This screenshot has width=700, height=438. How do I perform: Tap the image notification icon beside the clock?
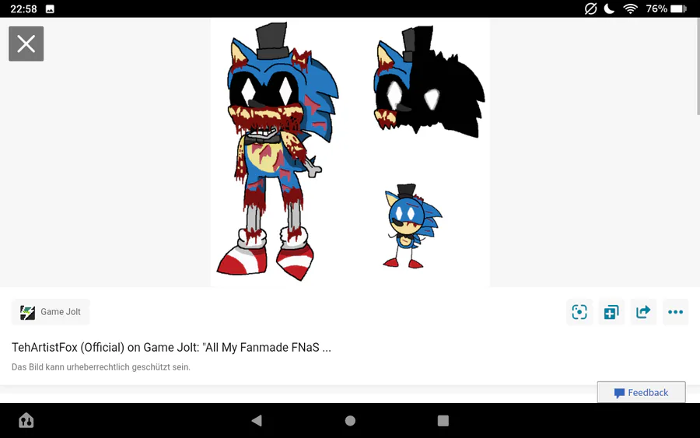coord(50,9)
